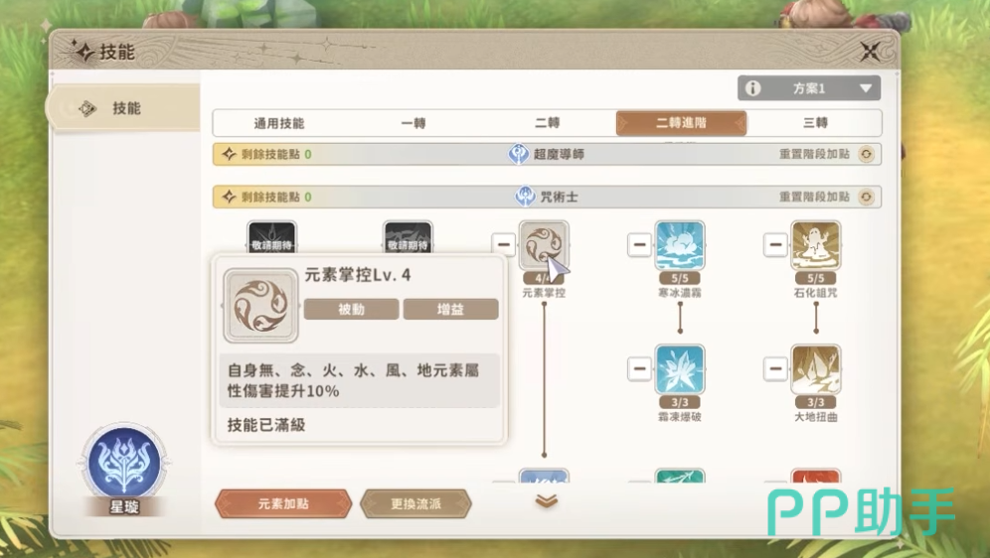Select the 寒冰濃霧 skill icon
This screenshot has height=558, width=990.
[679, 245]
